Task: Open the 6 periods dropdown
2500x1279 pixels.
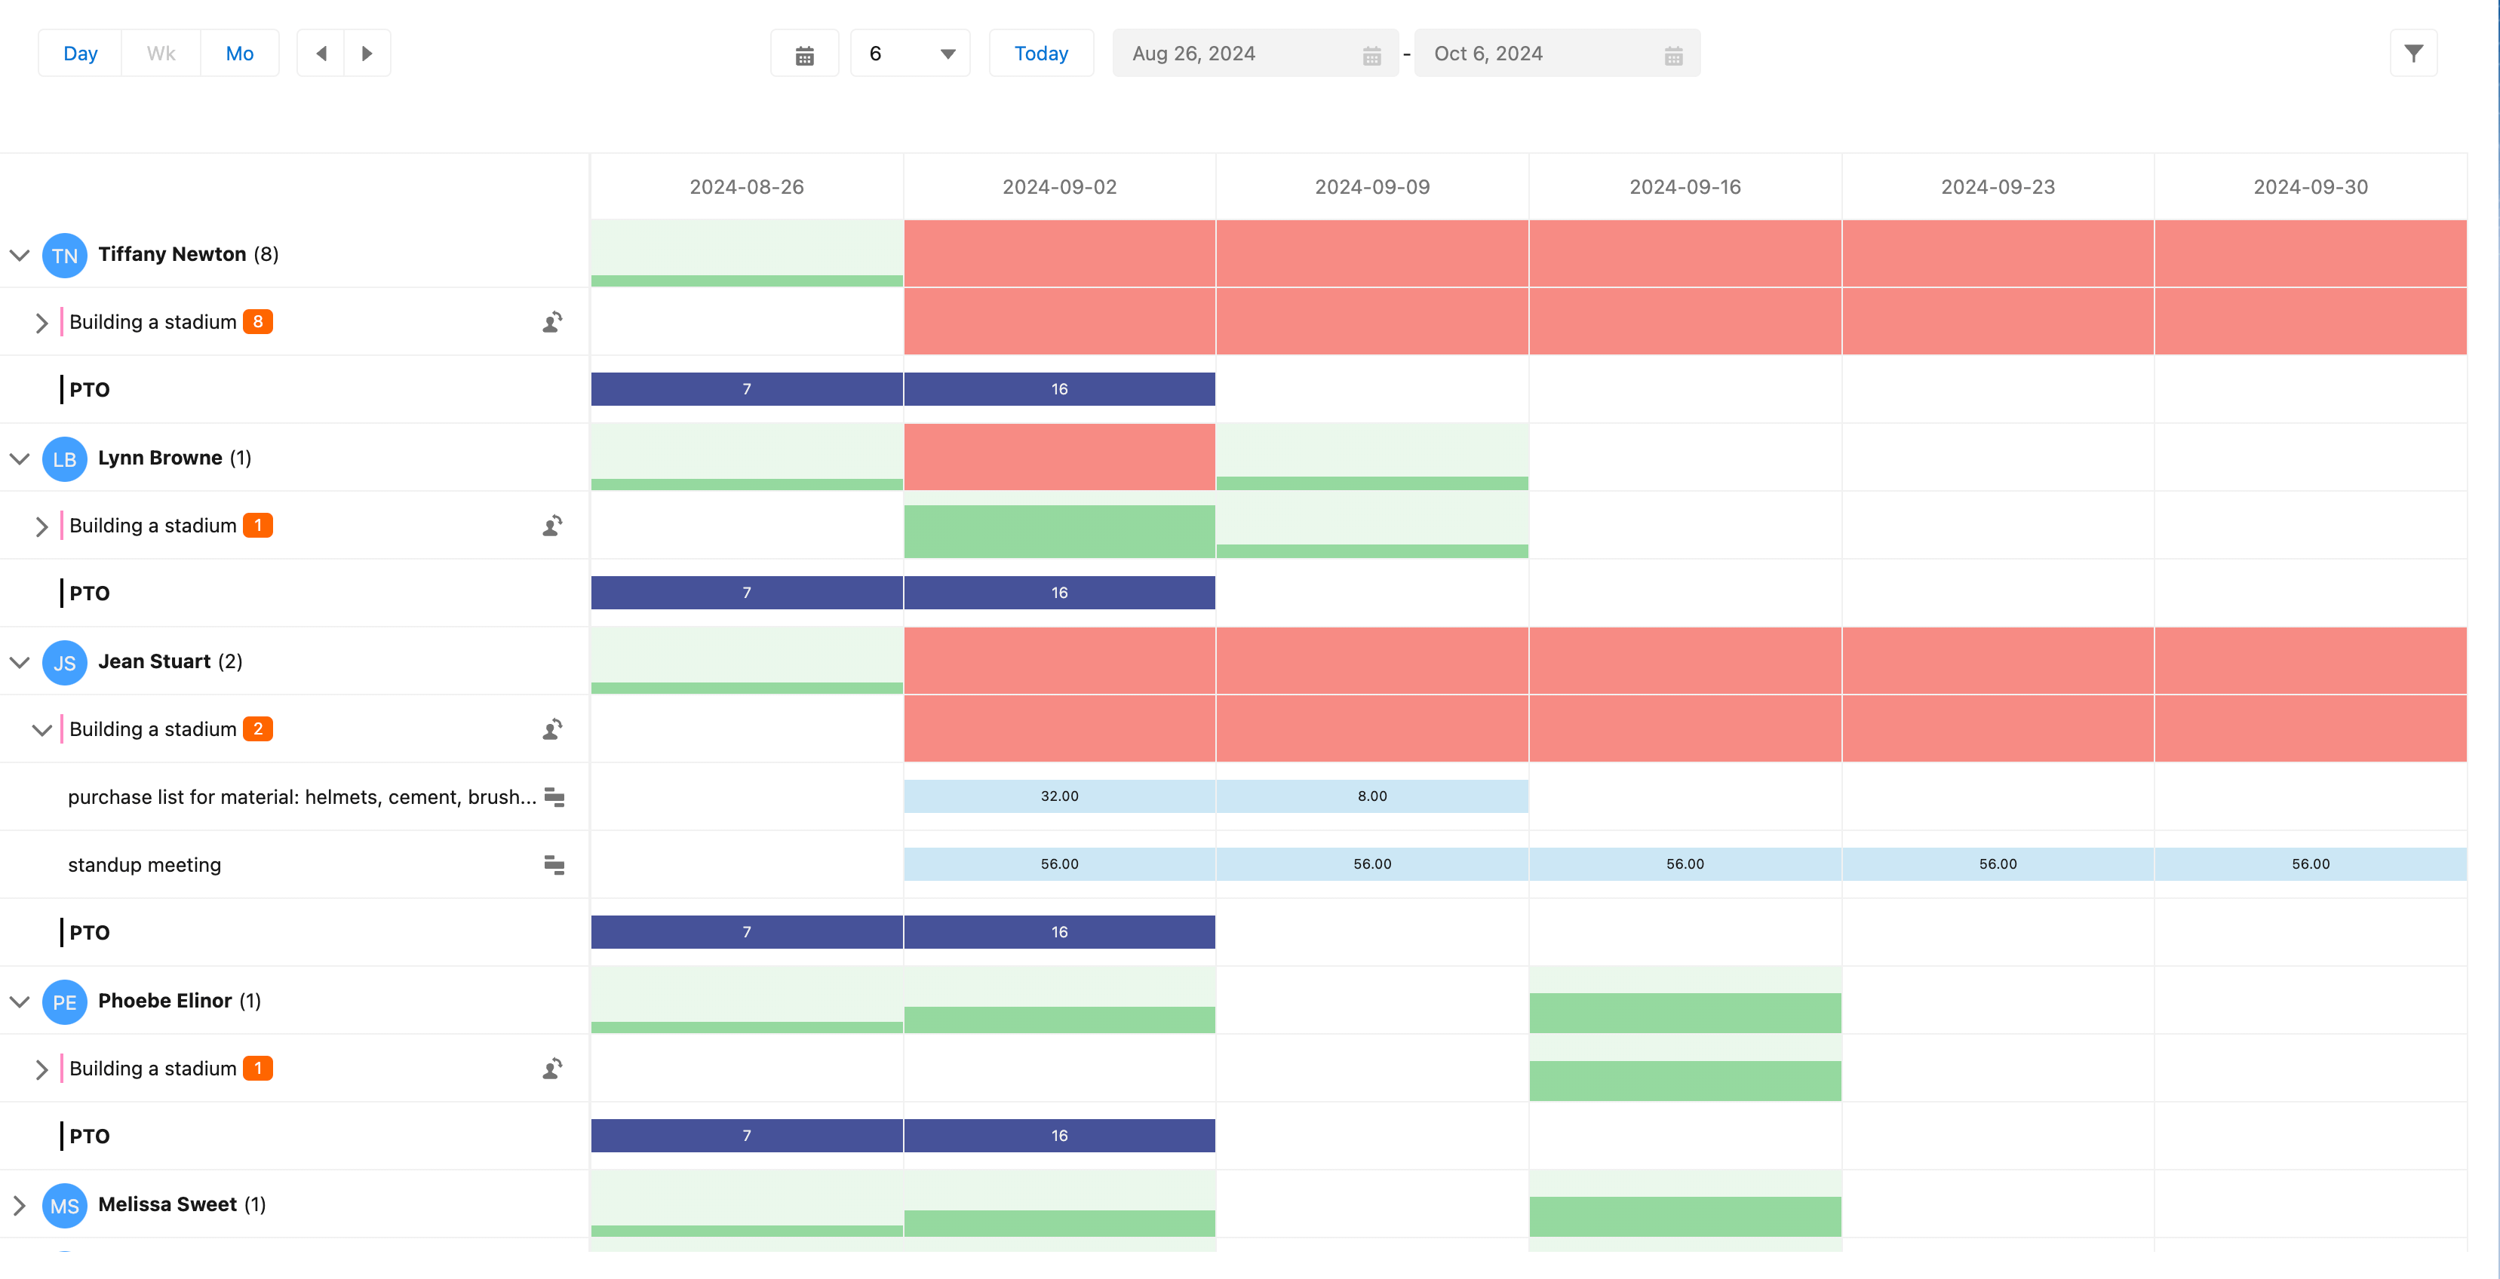Action: [x=911, y=54]
